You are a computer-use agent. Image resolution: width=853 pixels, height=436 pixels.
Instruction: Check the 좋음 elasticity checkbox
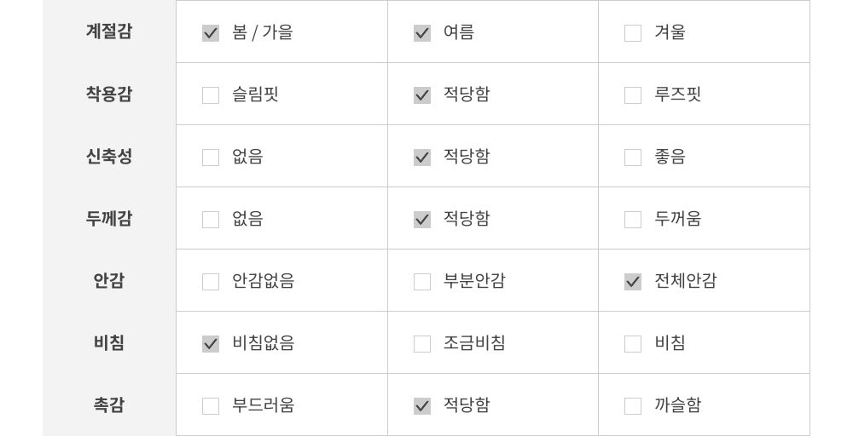[633, 158]
